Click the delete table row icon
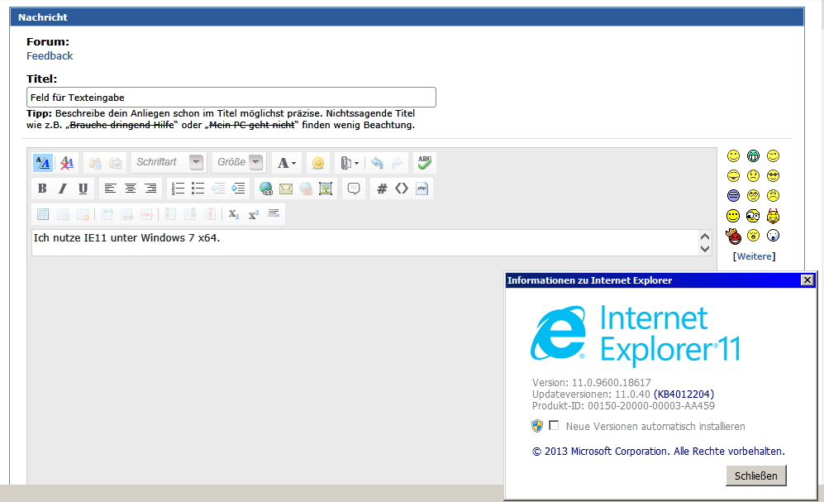The height and width of the screenshot is (502, 824). tap(146, 214)
